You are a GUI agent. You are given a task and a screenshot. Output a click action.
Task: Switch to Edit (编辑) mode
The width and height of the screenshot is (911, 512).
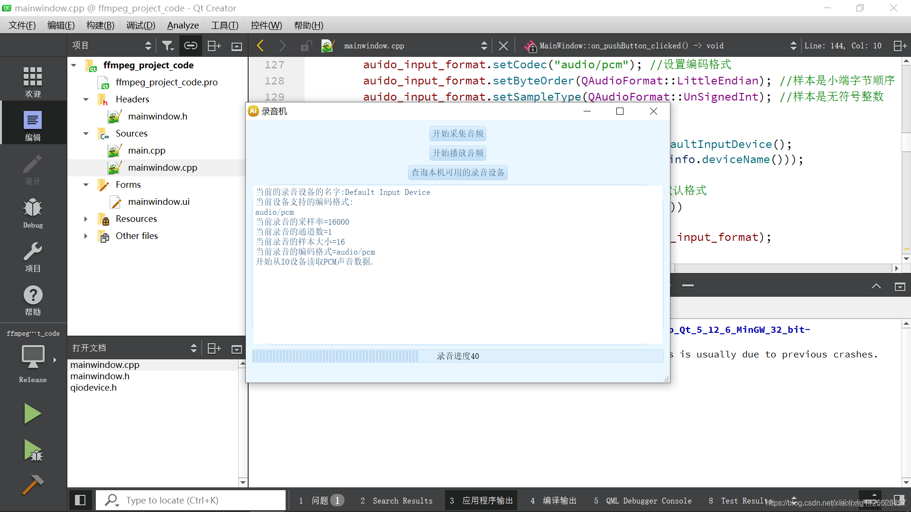[x=33, y=125]
